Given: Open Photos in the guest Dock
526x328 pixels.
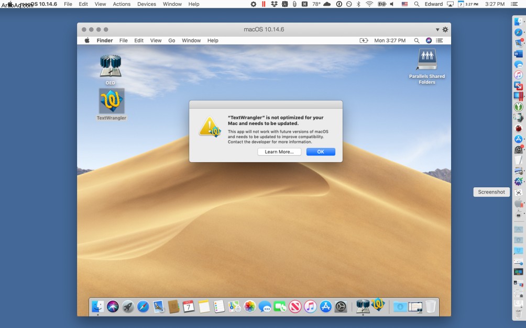Looking at the screenshot, I should pos(249,306).
